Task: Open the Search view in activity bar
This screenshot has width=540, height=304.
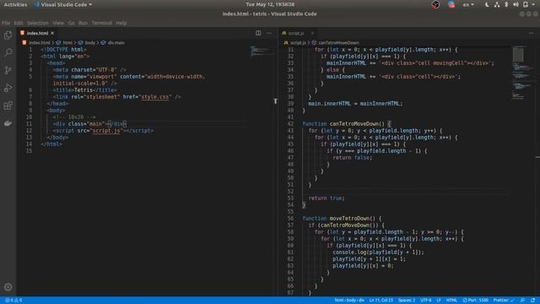Action: [x=8, y=52]
